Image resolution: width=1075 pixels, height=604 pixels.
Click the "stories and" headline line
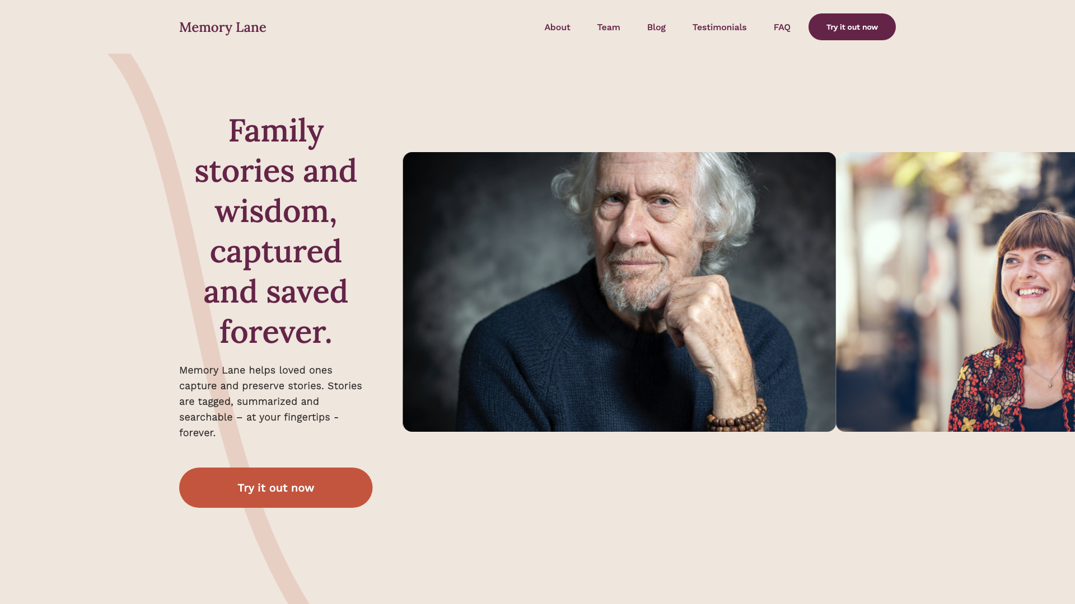[x=275, y=171]
